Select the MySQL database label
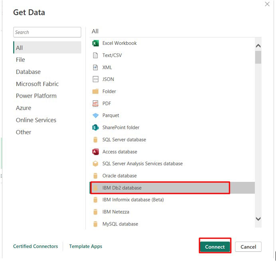The height and width of the screenshot is (263, 276). point(120,224)
